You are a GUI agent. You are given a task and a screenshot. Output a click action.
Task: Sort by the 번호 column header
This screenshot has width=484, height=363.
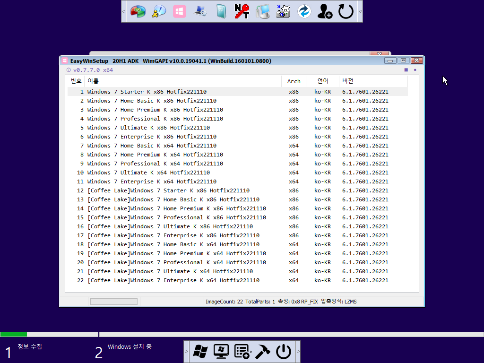click(x=76, y=81)
